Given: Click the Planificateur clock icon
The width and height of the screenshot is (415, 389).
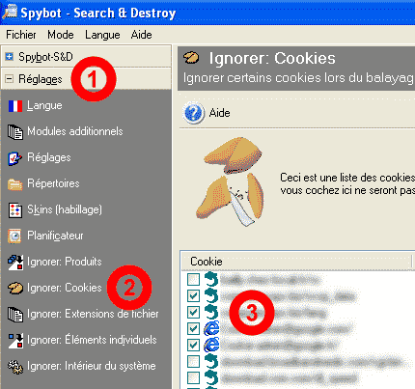Looking at the screenshot, I should click(x=15, y=236).
